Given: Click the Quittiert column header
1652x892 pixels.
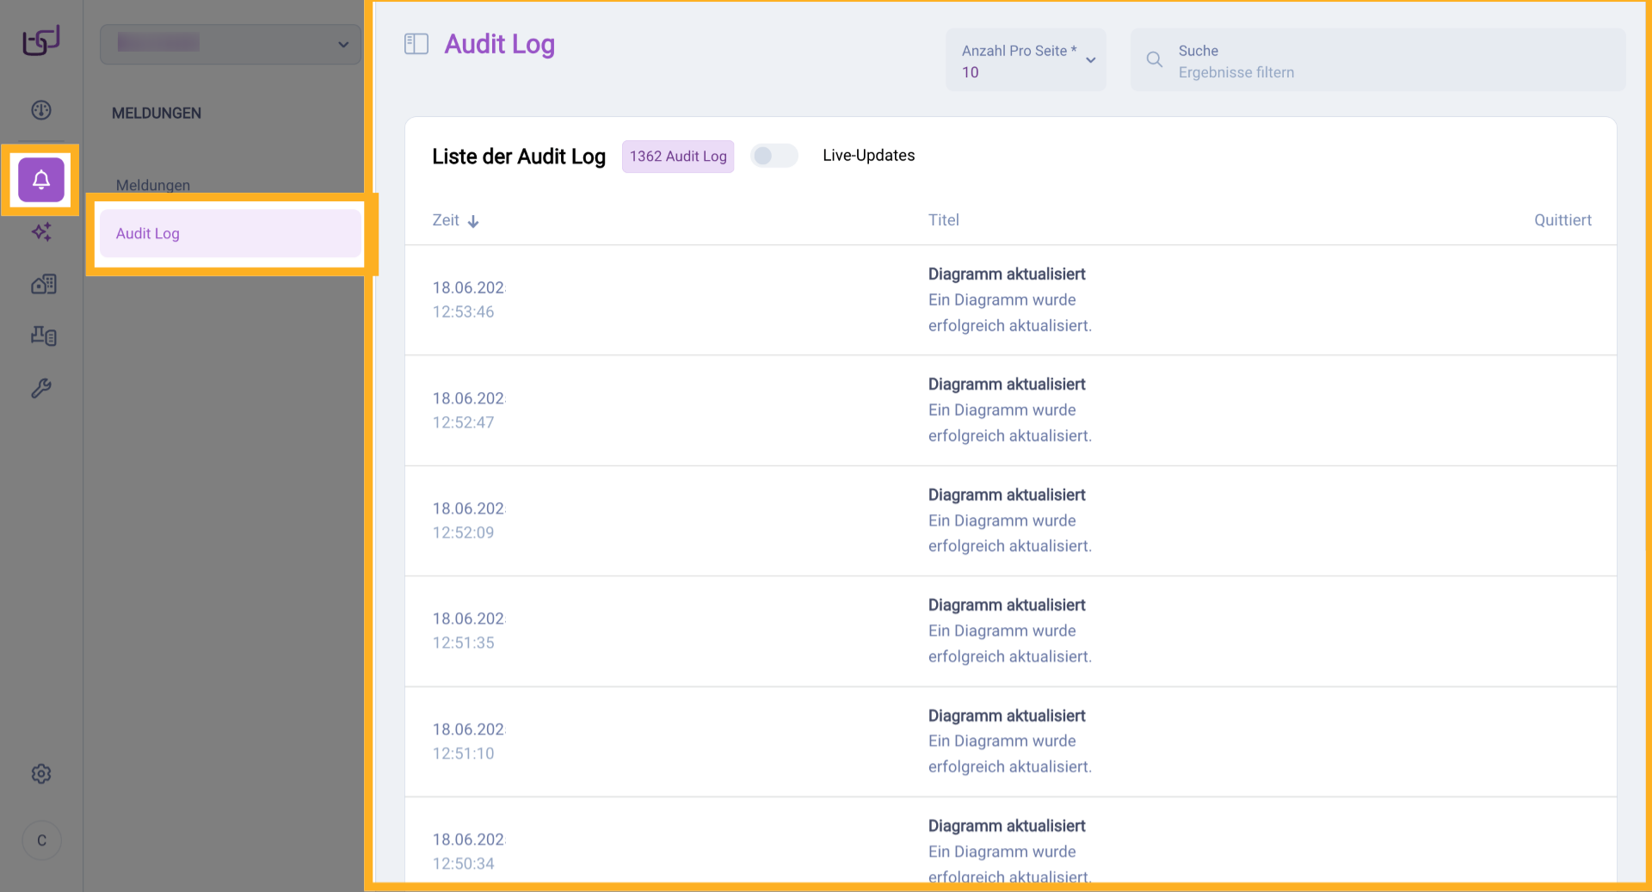Looking at the screenshot, I should pos(1563,219).
